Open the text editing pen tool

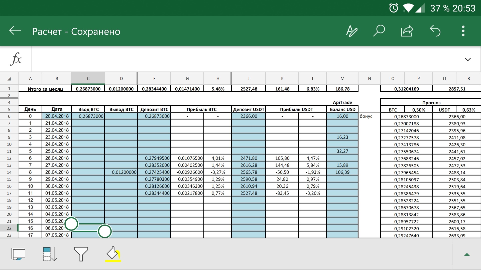(x=352, y=31)
